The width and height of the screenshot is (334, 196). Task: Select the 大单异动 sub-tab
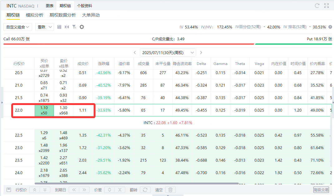[91, 15]
